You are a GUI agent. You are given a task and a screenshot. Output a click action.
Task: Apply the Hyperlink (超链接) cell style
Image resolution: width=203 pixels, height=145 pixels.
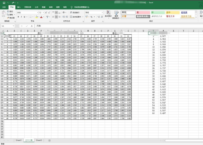click(187, 13)
